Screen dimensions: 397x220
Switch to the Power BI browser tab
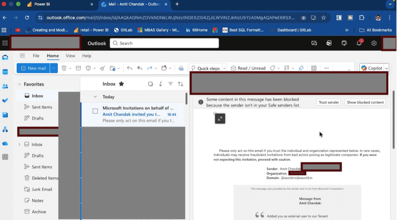click(60, 4)
